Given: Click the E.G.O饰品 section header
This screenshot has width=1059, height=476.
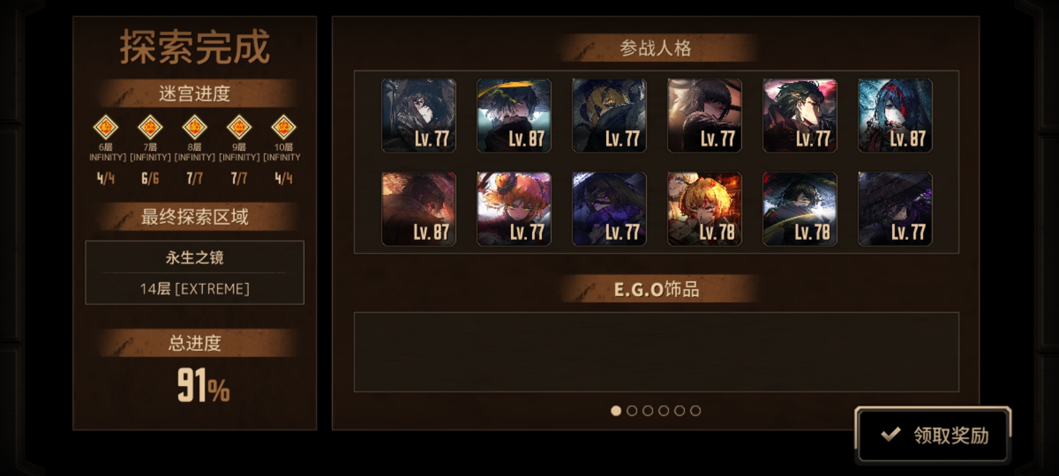Looking at the screenshot, I should click(x=656, y=289).
